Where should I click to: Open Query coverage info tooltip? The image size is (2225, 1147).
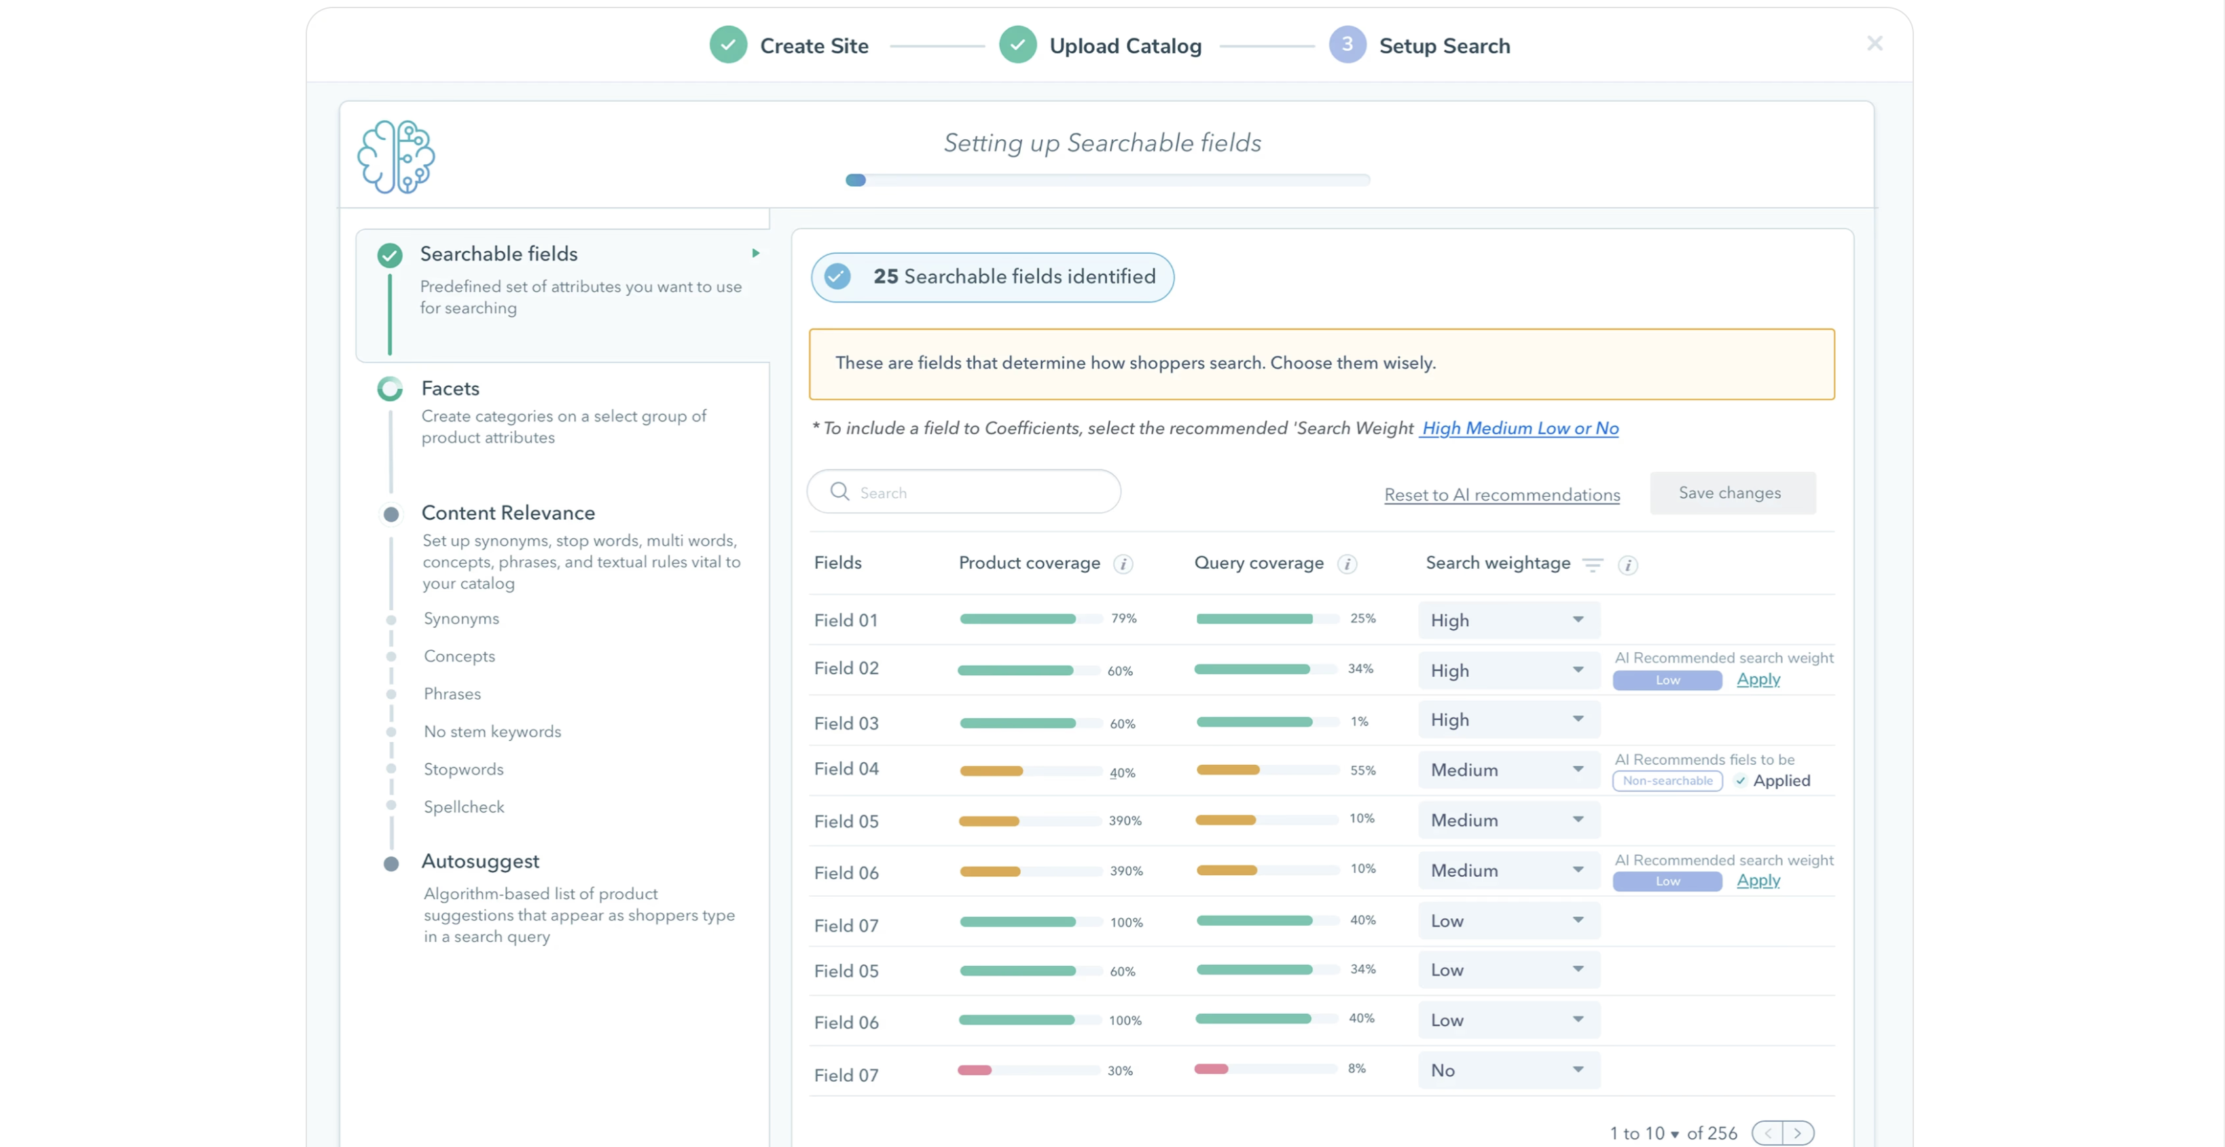(1347, 565)
